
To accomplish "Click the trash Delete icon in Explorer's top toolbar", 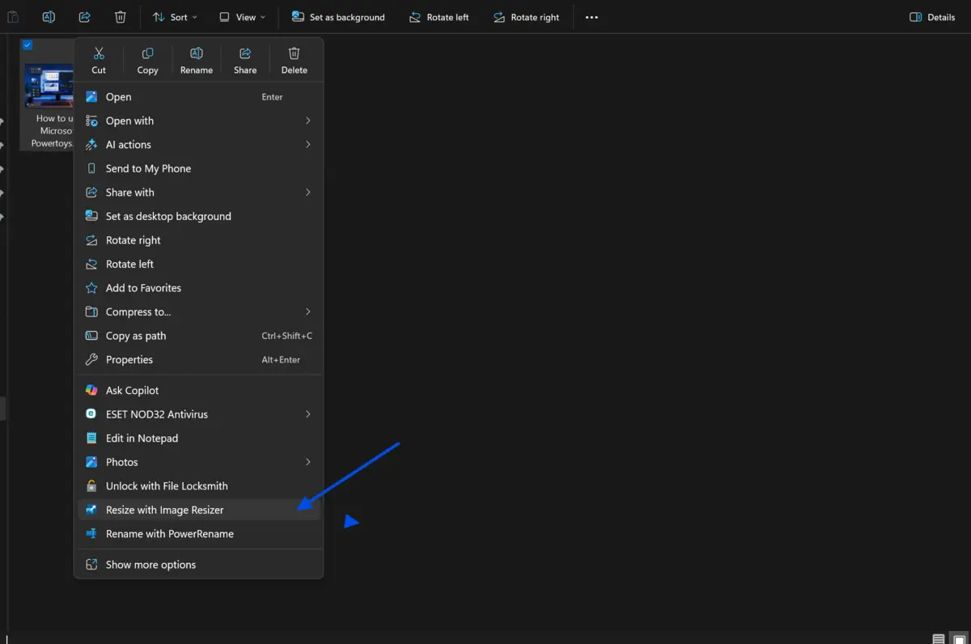I will click(x=120, y=17).
